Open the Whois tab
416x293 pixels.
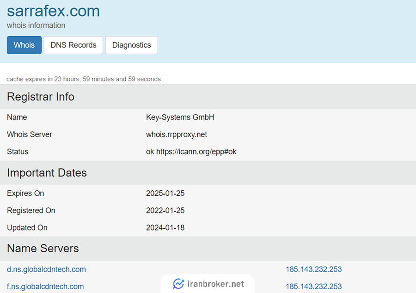click(x=24, y=45)
